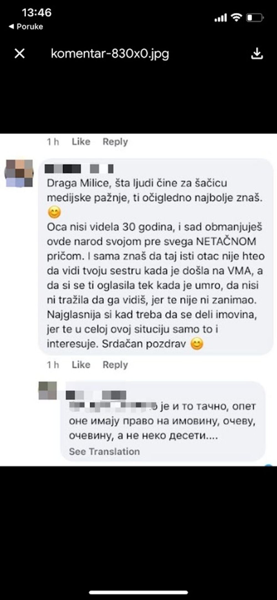Tap the battery indicator icon

point(255,18)
